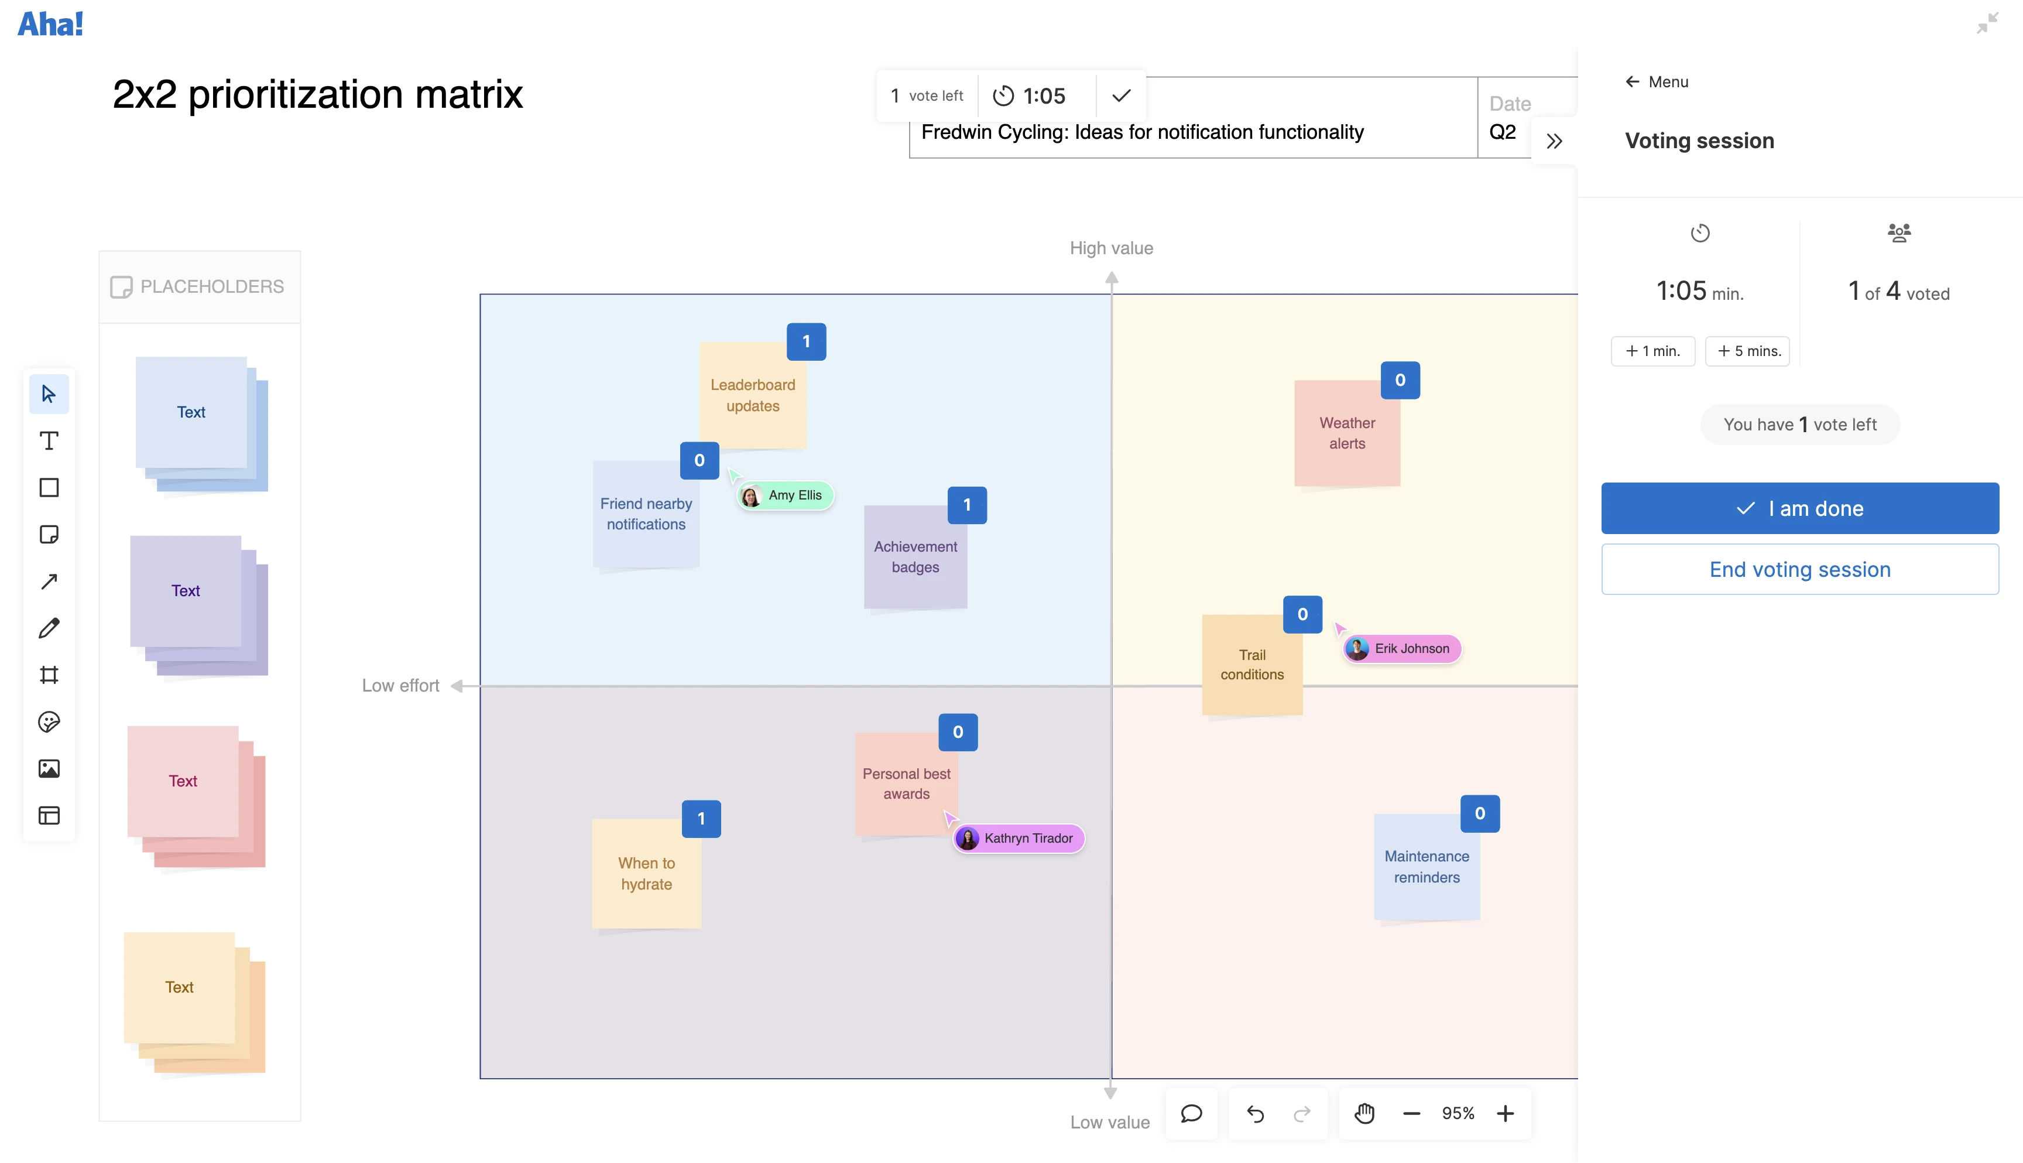Select the Frame tool
The image size is (2023, 1163).
50,675
